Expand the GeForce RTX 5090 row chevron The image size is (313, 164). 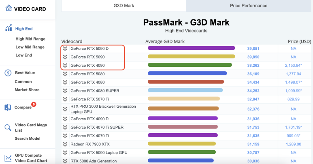point(65,57)
